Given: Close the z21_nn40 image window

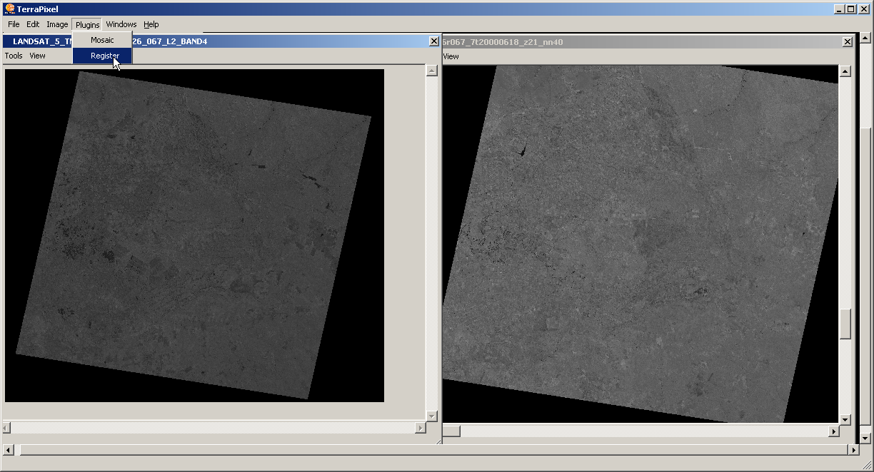Looking at the screenshot, I should [x=848, y=42].
